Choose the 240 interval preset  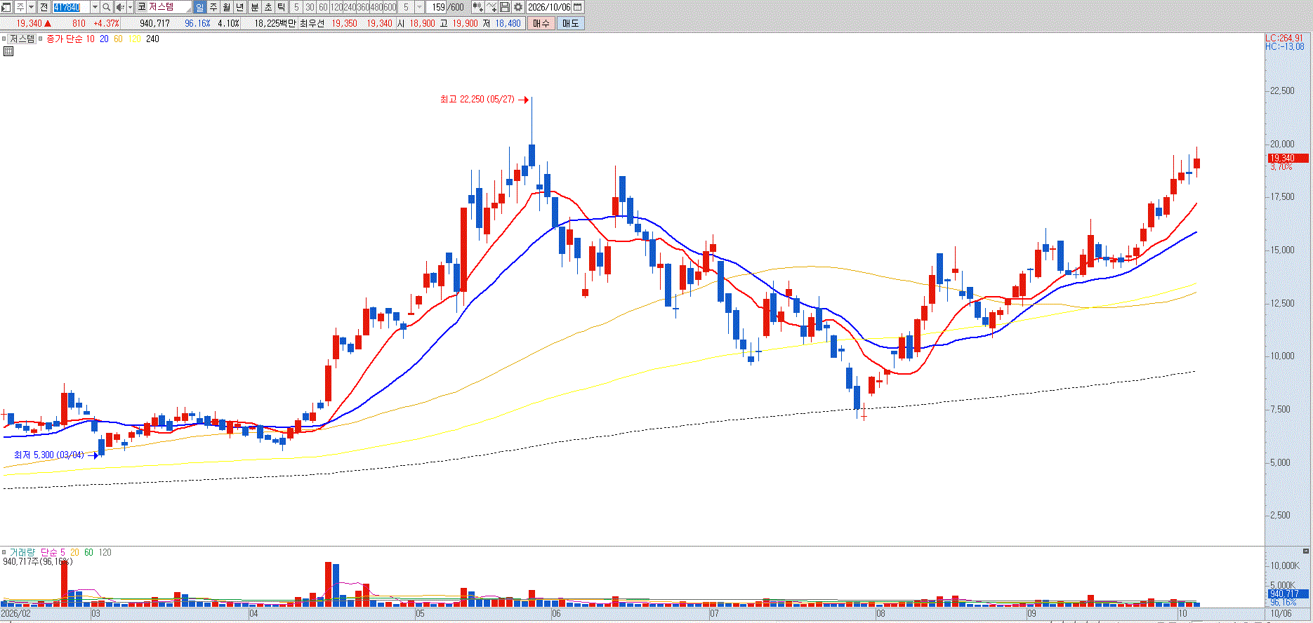350,7
